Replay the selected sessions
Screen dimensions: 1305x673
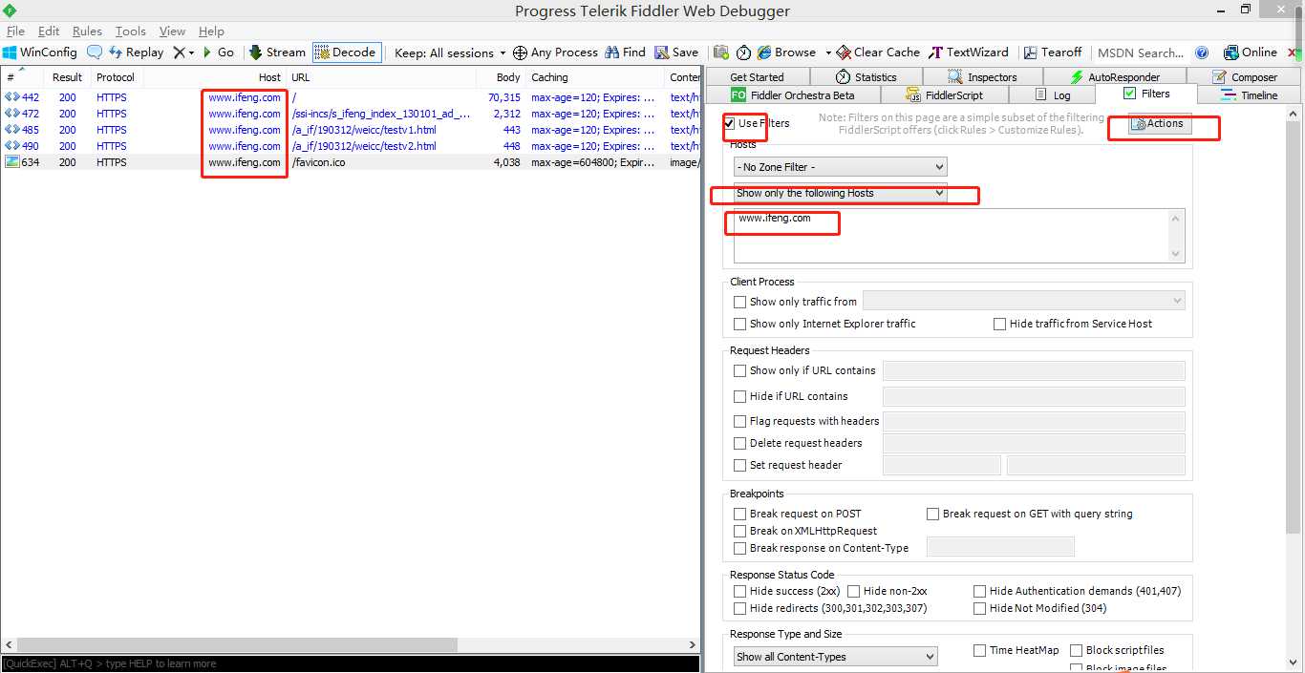[136, 53]
